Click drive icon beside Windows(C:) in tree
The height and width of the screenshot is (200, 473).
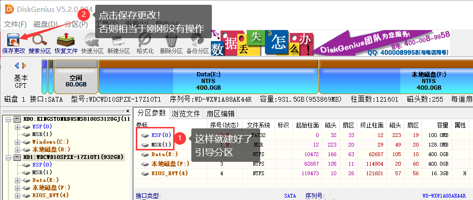coord(27,142)
